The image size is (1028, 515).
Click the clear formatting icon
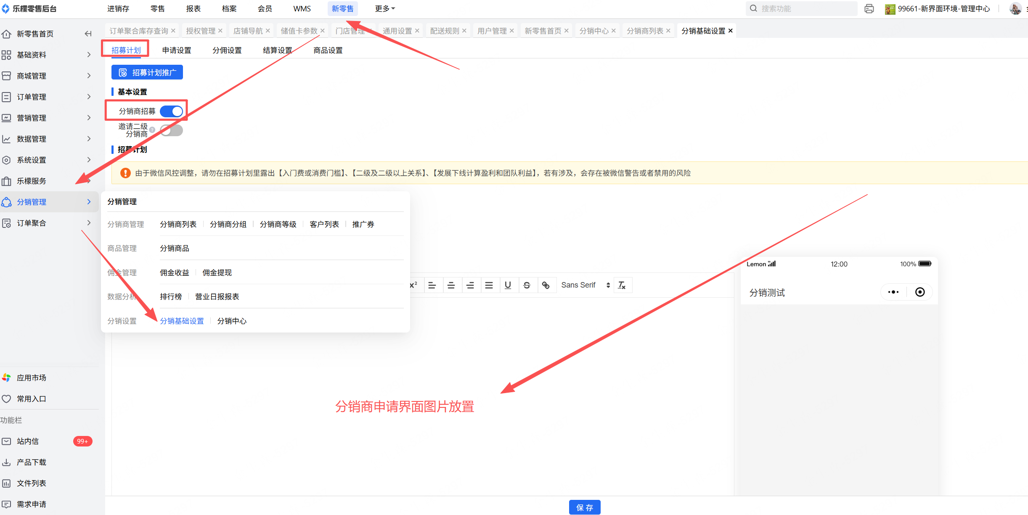pyautogui.click(x=622, y=285)
